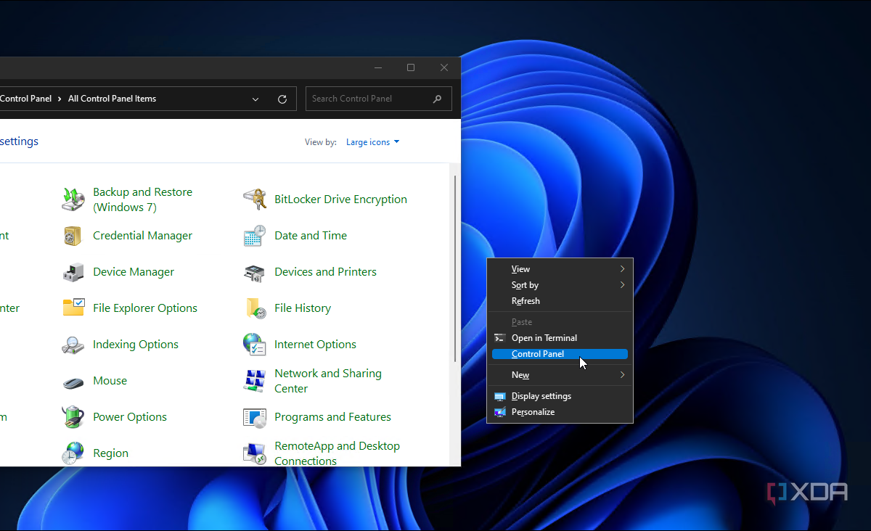
Task: Expand the New submenu arrow
Action: [622, 375]
